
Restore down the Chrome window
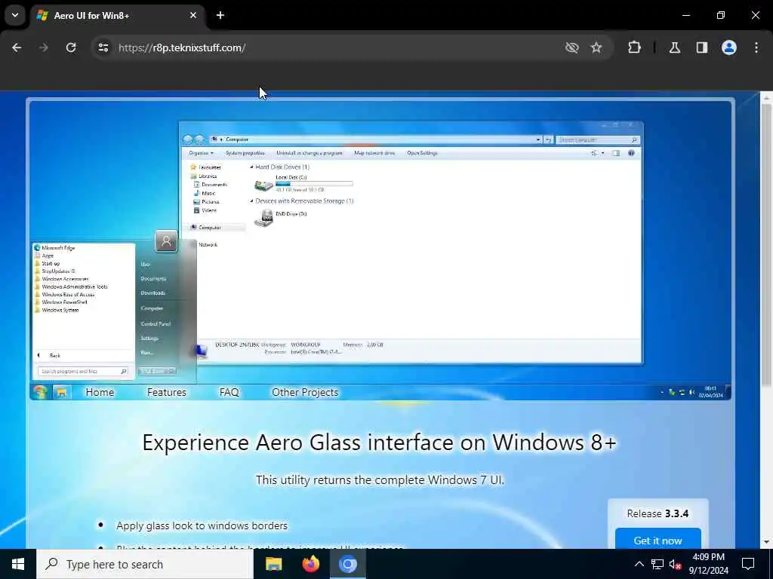coord(721,15)
